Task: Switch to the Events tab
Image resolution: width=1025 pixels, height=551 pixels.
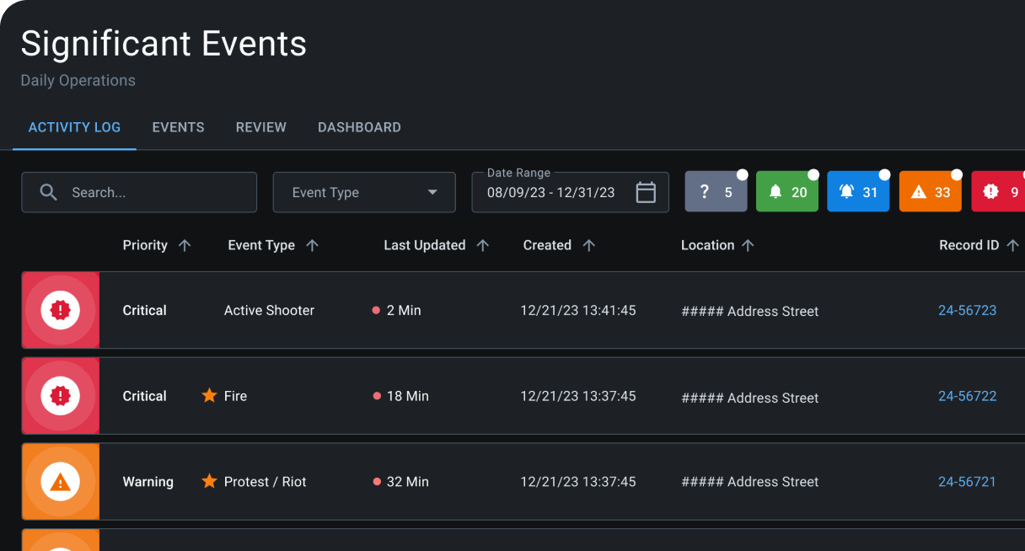Action: click(x=178, y=127)
